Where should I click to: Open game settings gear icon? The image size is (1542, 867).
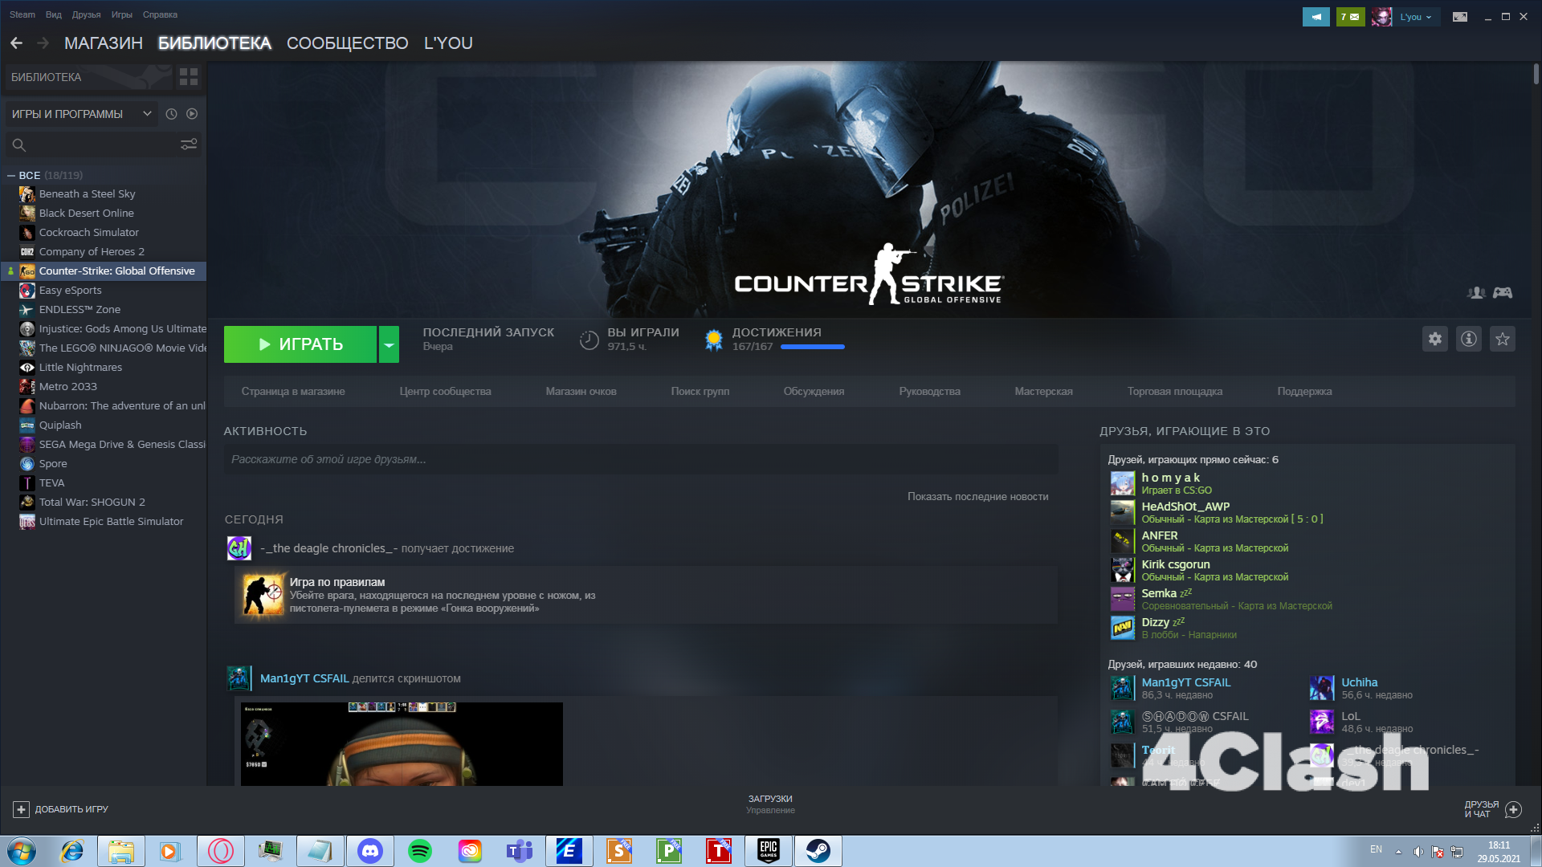point(1435,339)
